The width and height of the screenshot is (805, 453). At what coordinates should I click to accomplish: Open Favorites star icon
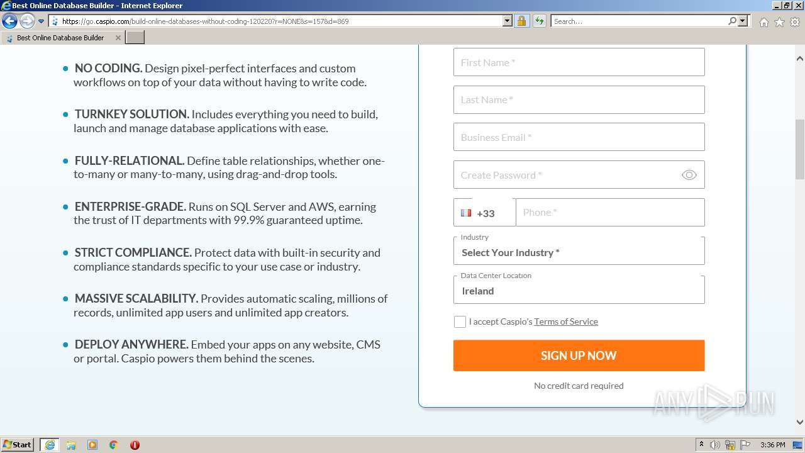pos(779,22)
